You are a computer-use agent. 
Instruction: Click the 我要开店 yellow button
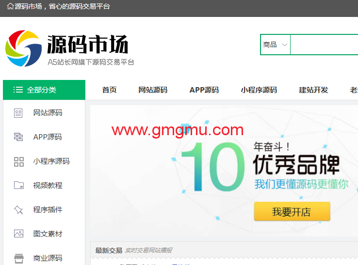[292, 211]
